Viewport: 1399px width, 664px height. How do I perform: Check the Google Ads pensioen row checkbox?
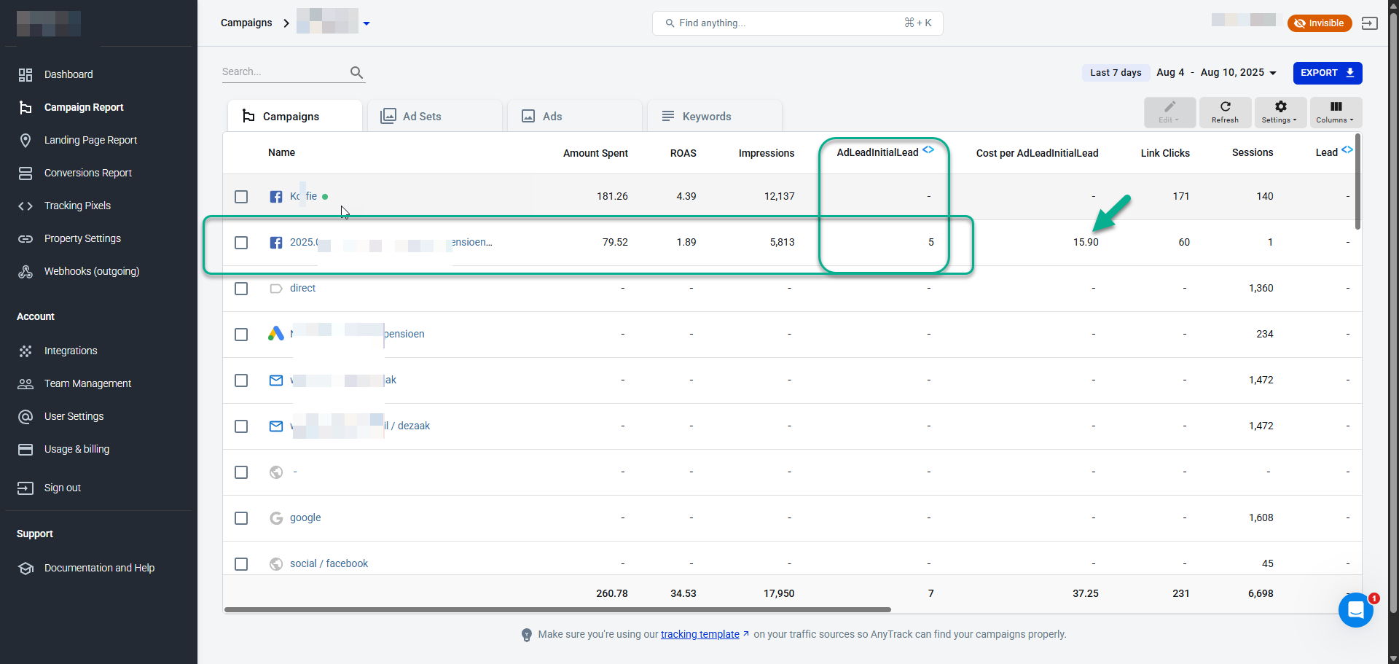coord(241,335)
